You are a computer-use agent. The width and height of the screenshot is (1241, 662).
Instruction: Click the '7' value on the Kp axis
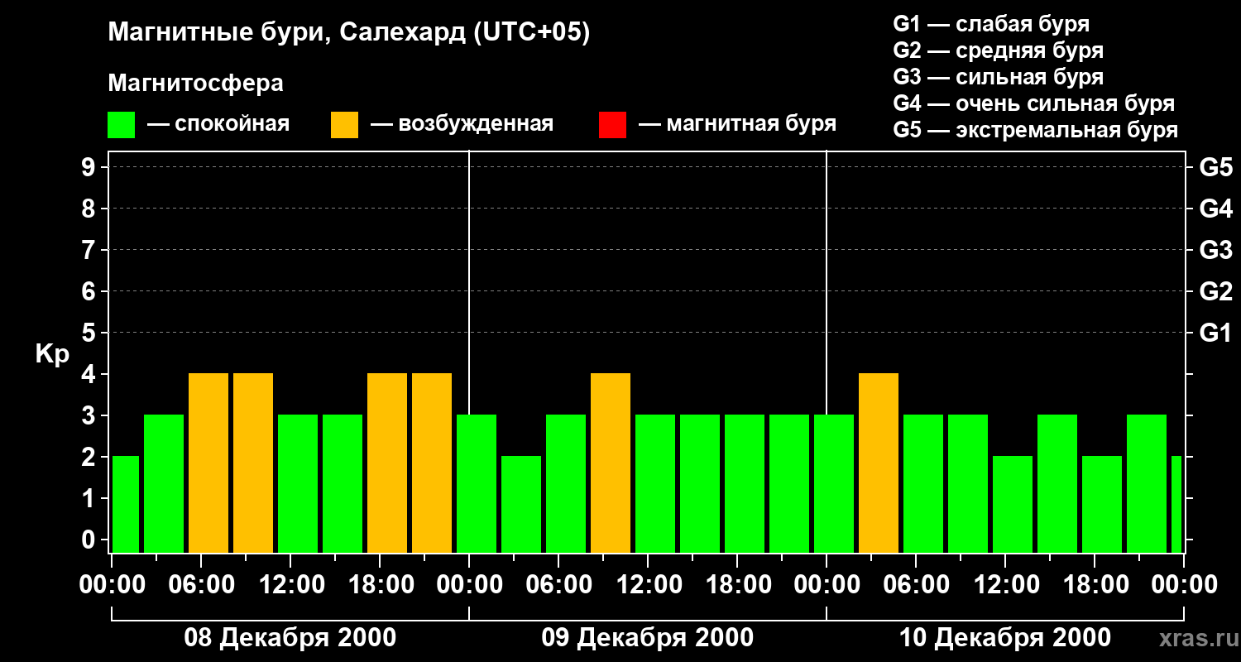[x=90, y=250]
